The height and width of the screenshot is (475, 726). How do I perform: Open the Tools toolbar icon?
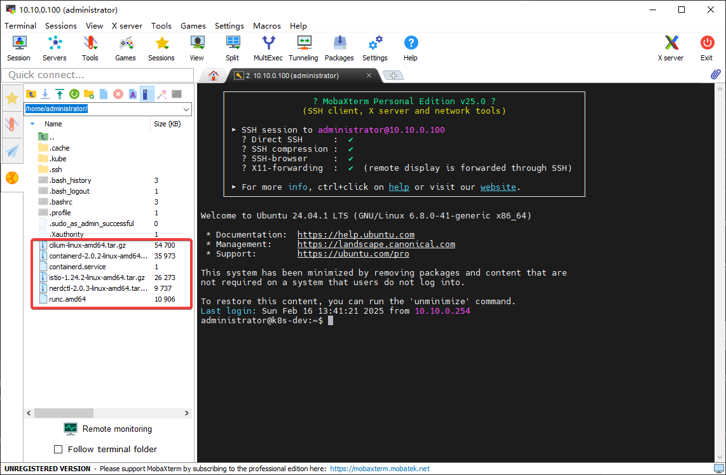pos(90,48)
